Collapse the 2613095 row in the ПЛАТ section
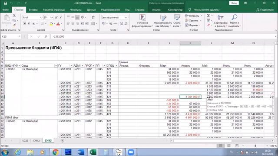The height and width of the screenshot is (156, 278). point(60,83)
